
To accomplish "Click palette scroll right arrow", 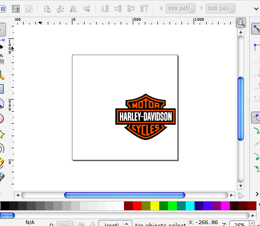I will tap(253, 215).
